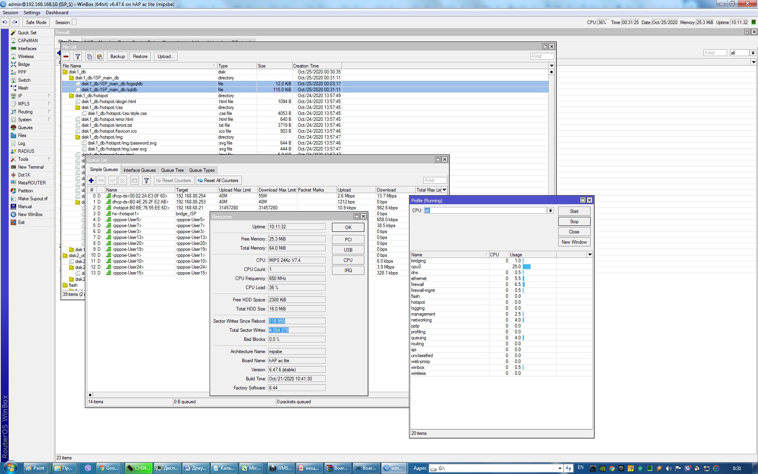Open the Settings menu
This screenshot has width=758, height=474.
[32, 13]
